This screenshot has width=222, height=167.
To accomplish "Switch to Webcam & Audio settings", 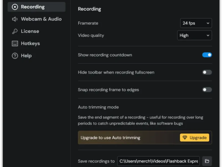I will click(37, 19).
